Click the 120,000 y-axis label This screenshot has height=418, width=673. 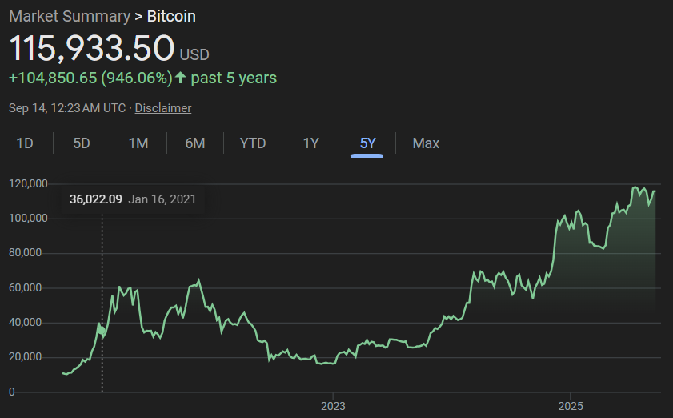[28, 184]
